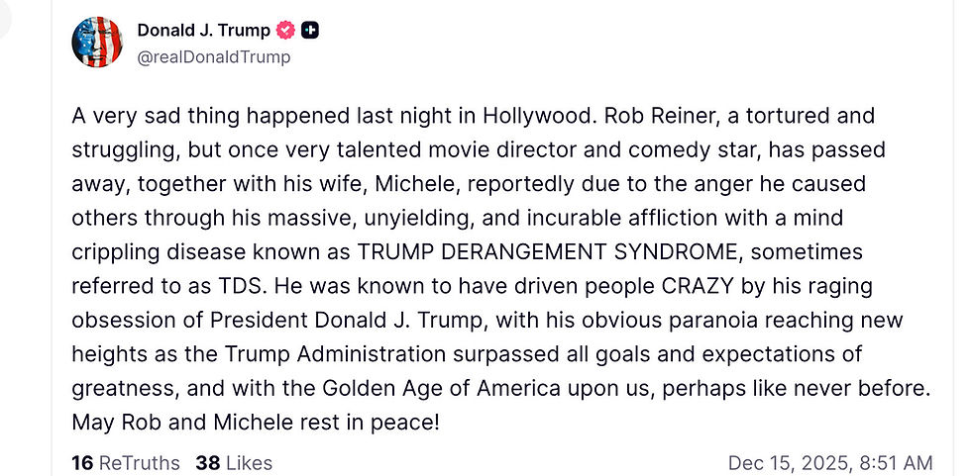
Task: Open the @realDonaldTrump handle link
Action: pos(213,57)
